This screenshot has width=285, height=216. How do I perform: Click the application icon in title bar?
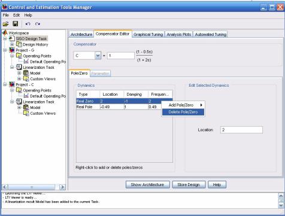(4, 7)
